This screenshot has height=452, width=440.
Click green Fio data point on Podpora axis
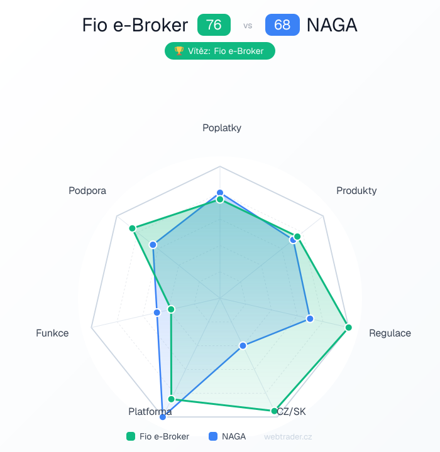(x=132, y=228)
